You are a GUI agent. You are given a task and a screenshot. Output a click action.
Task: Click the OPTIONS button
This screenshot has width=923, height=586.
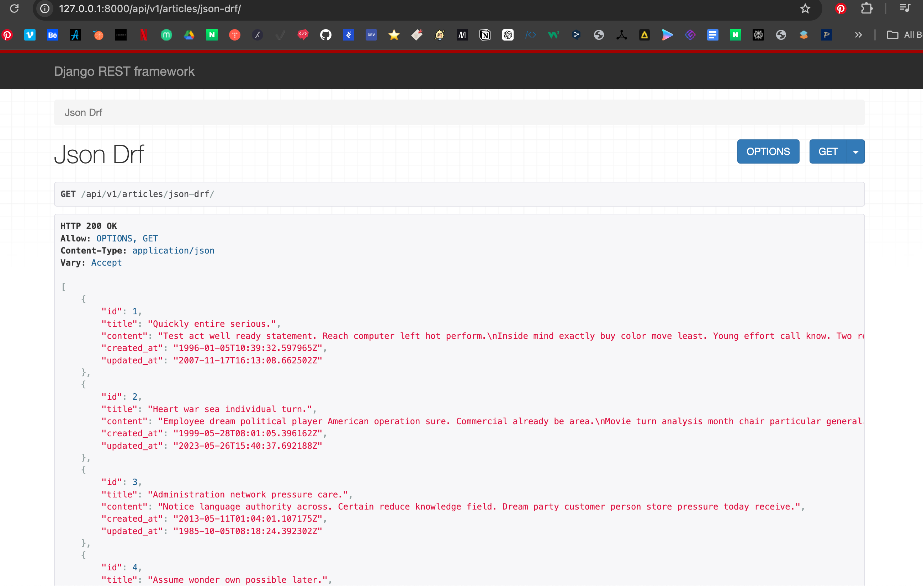point(768,152)
